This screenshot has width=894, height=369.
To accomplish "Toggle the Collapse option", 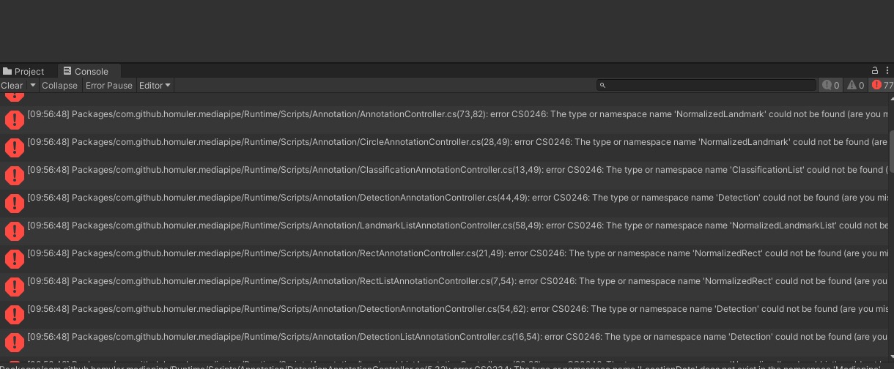I will coord(59,86).
